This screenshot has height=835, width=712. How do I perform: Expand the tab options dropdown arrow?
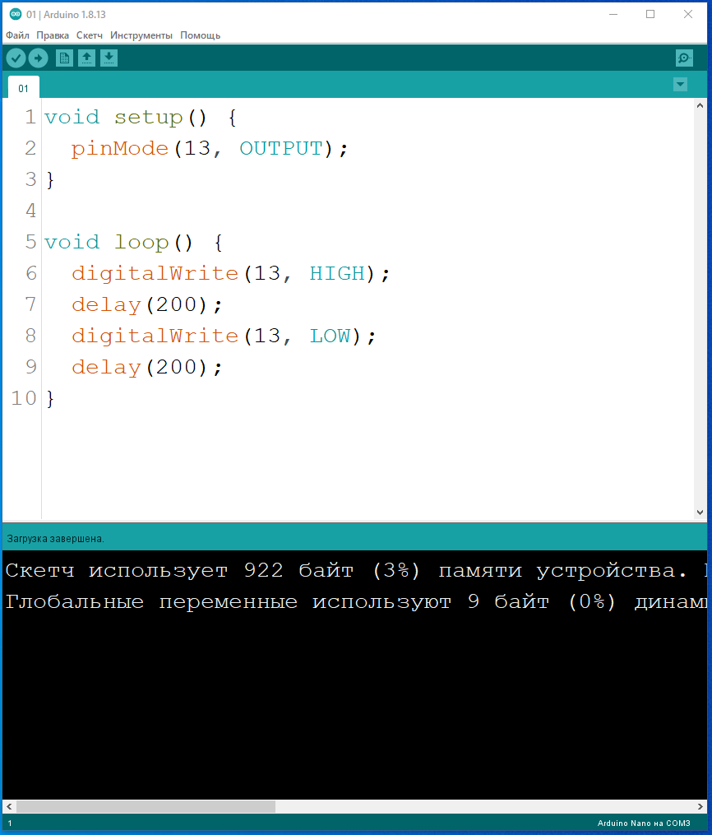[x=680, y=85]
